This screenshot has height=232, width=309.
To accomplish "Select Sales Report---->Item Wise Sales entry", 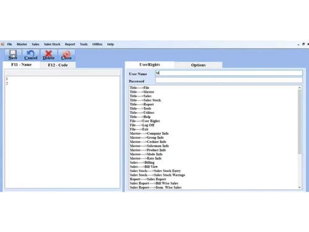I will 156,187.
